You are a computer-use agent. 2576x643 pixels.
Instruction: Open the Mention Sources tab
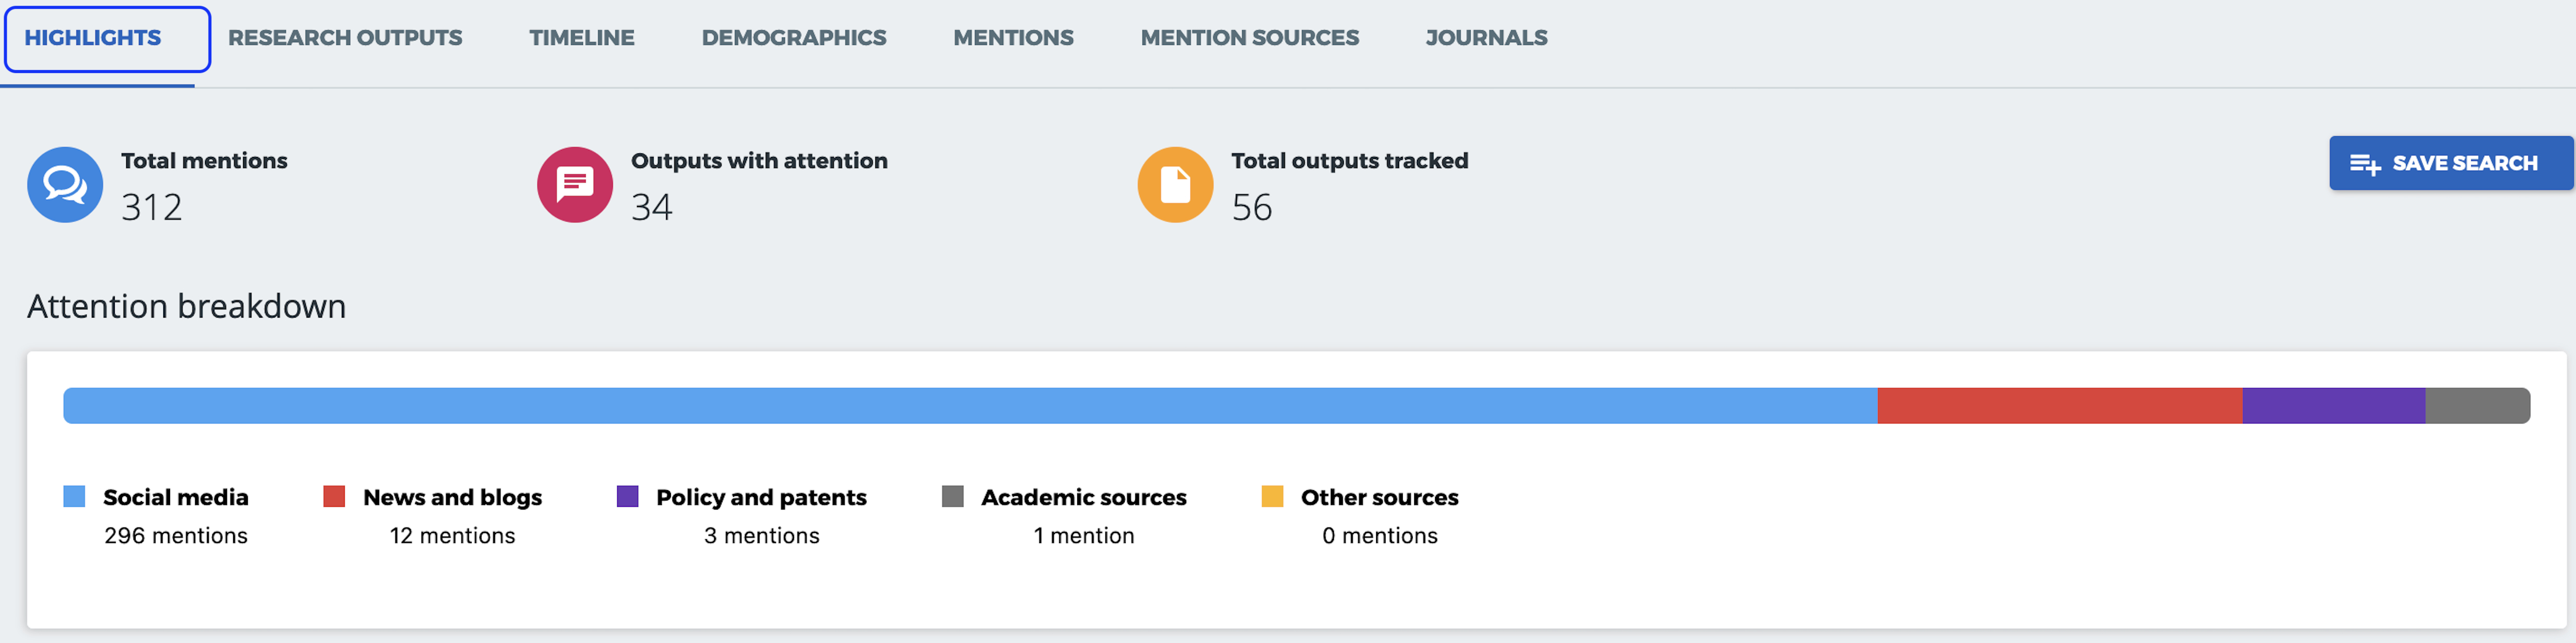point(1250,38)
